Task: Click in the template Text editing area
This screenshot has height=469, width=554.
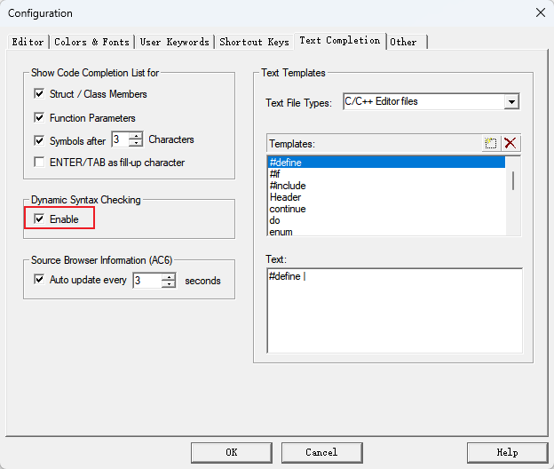Action: point(395,311)
